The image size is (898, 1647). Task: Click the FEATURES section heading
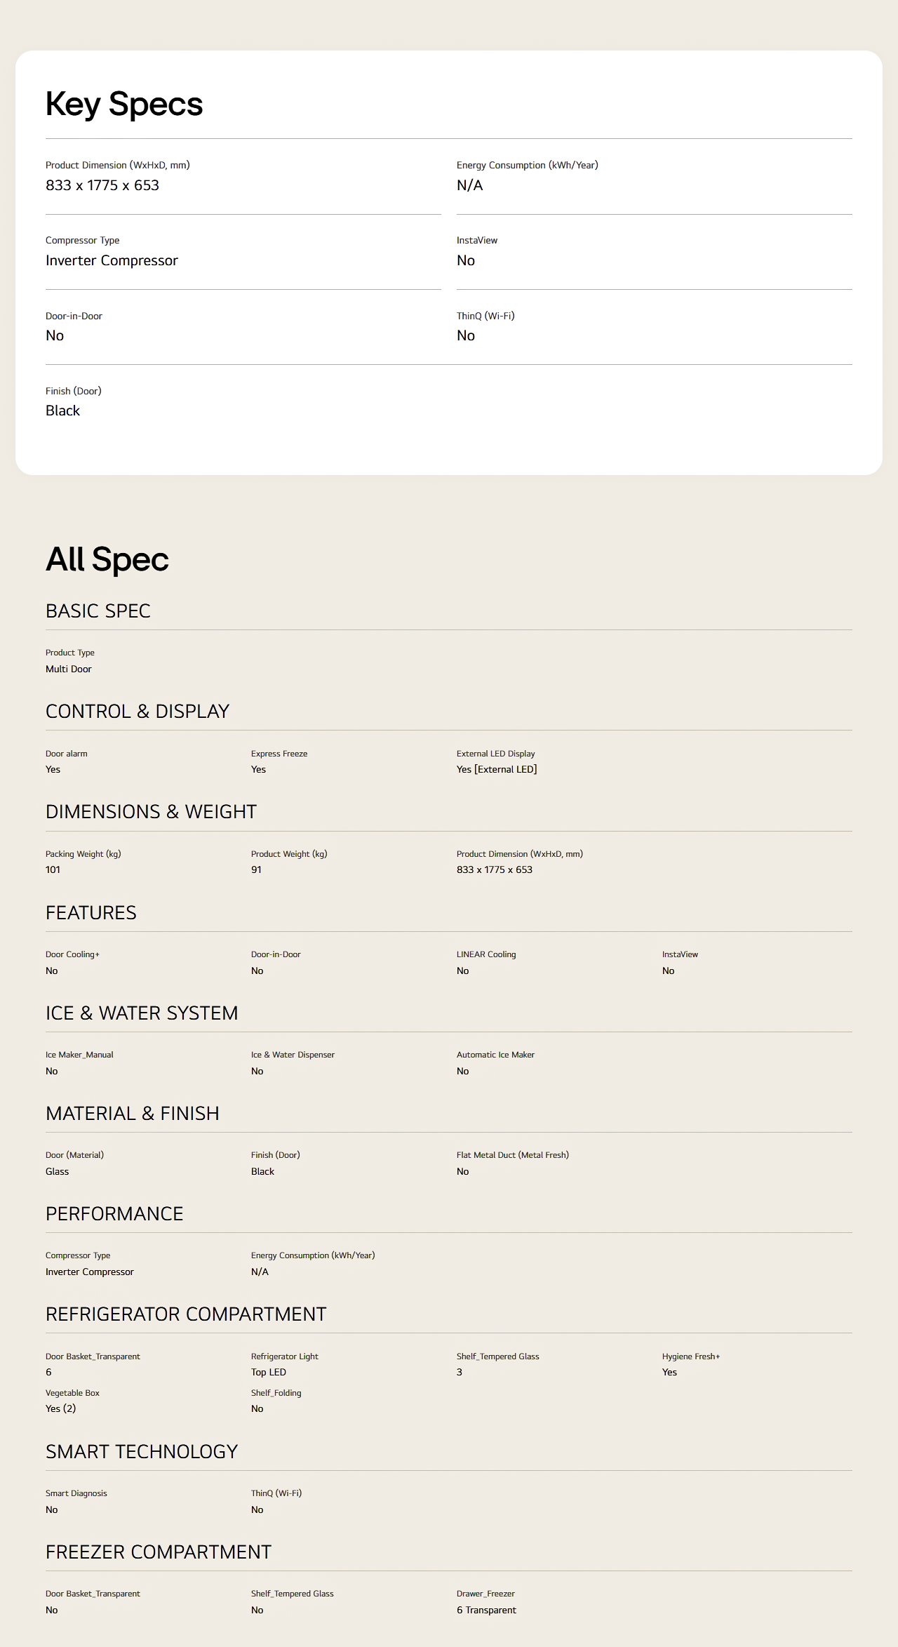coord(91,913)
